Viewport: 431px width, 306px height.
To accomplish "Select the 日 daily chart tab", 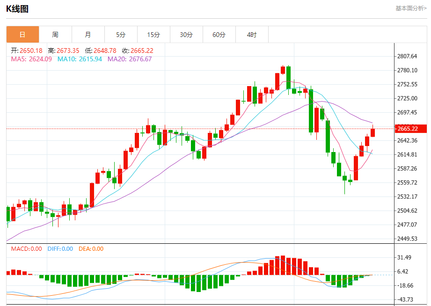I will coord(22,35).
